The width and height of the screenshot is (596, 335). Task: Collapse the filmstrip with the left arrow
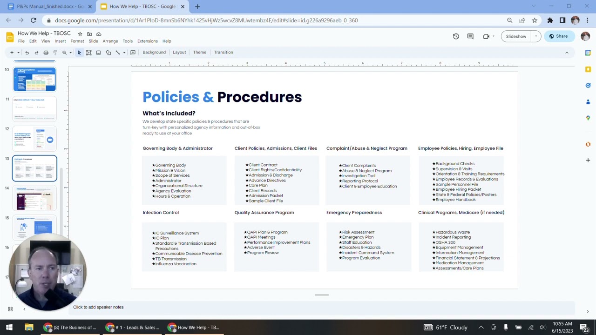click(x=24, y=309)
